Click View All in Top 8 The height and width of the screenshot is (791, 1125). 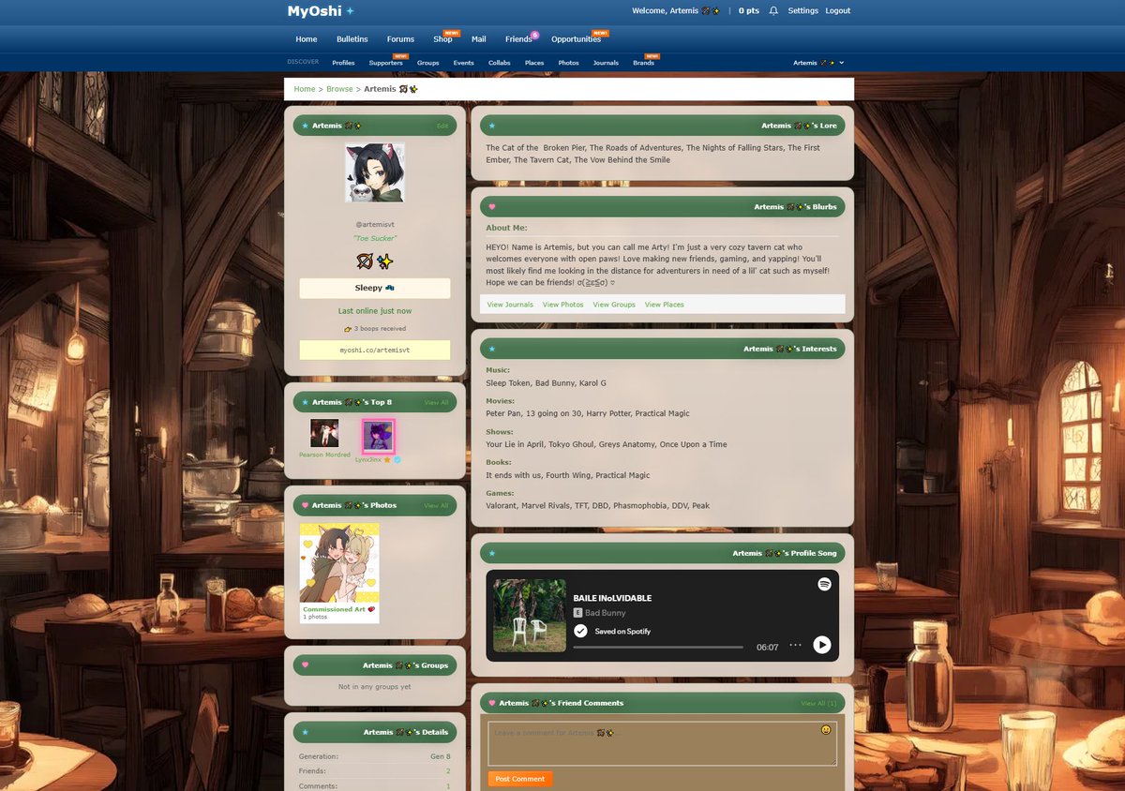click(x=436, y=402)
